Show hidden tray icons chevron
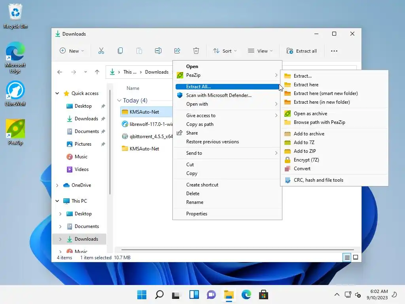The image size is (405, 304). 337,294
